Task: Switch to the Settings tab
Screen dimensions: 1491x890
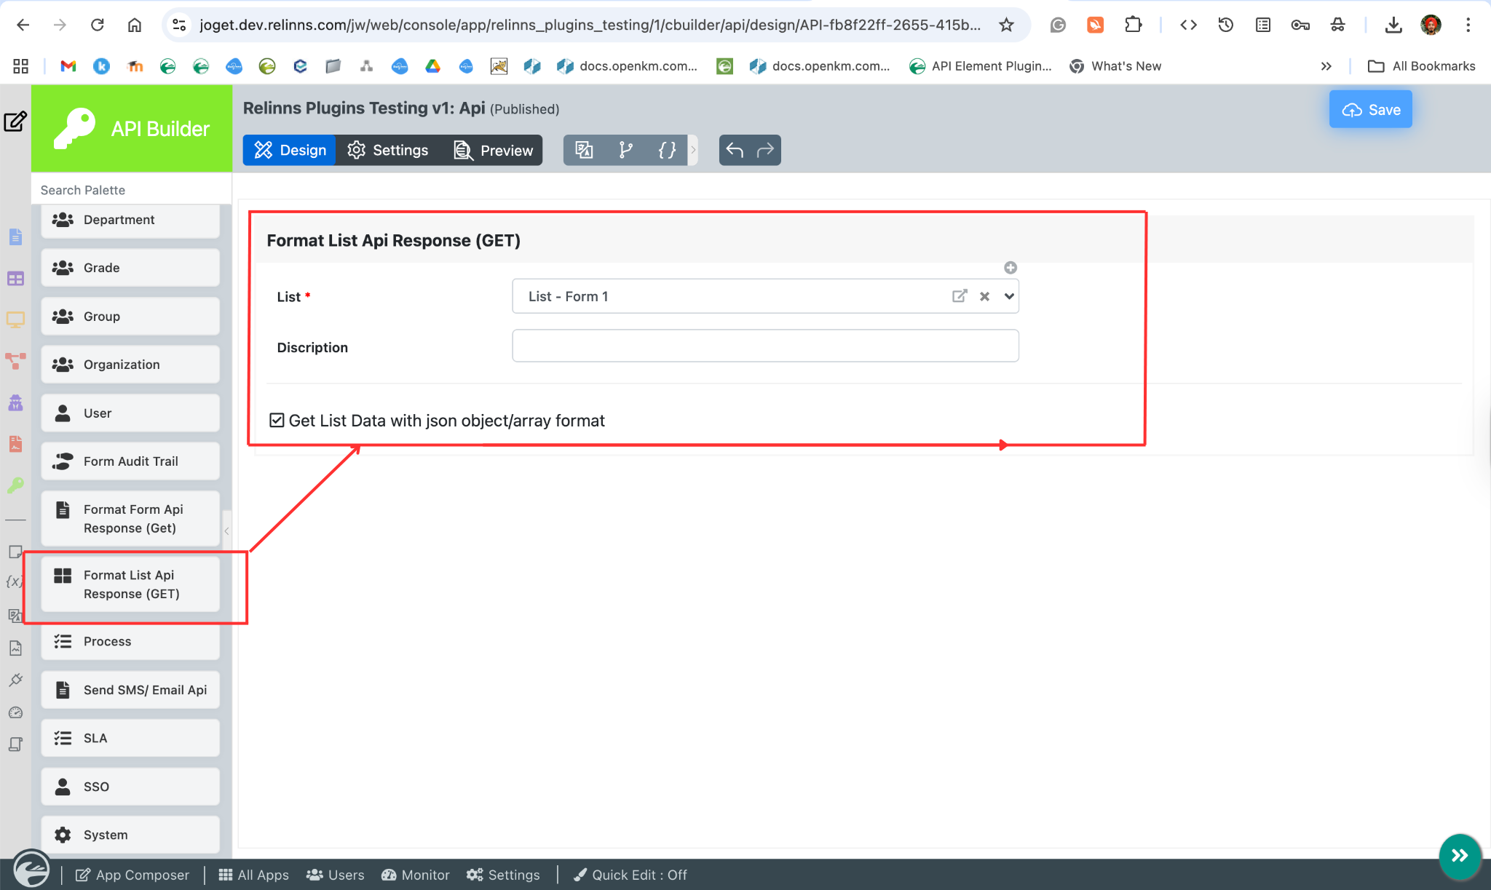Action: (x=388, y=150)
